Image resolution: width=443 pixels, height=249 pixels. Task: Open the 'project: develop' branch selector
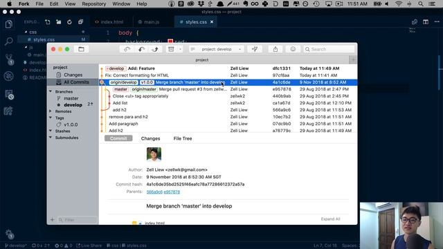tap(216, 49)
